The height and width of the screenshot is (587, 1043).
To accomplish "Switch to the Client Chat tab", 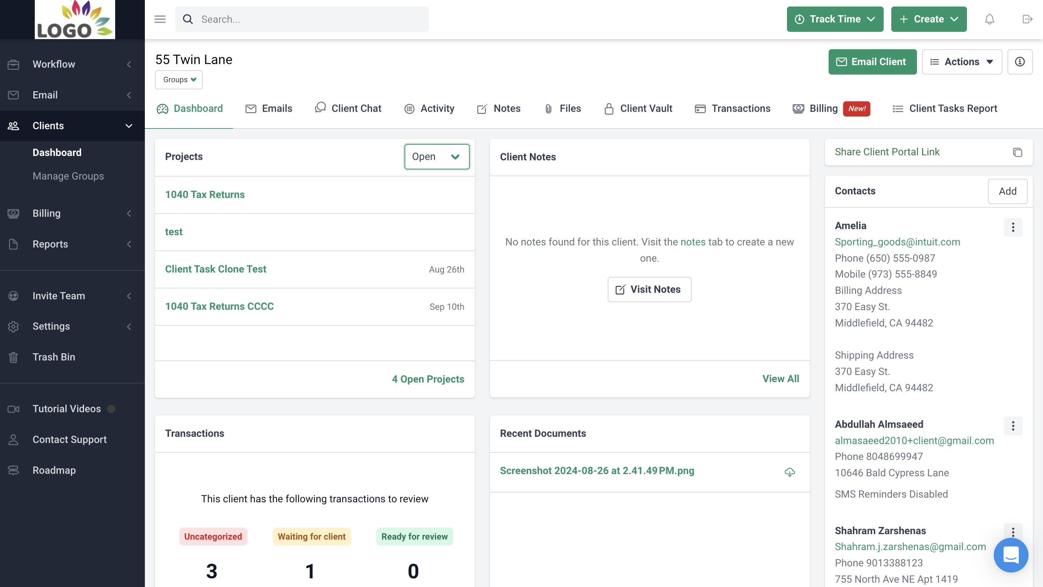I will tap(348, 109).
